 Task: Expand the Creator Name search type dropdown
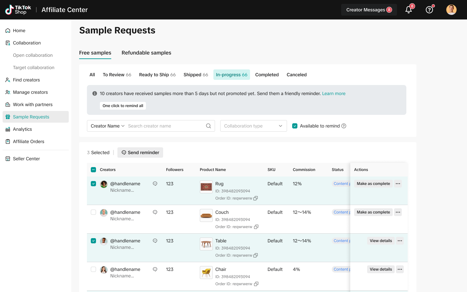[x=108, y=126]
